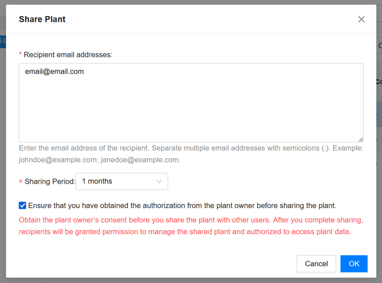Viewport: 382px width, 283px height.
Task: Click the 'Share Plant' dialog title
Action: point(42,19)
